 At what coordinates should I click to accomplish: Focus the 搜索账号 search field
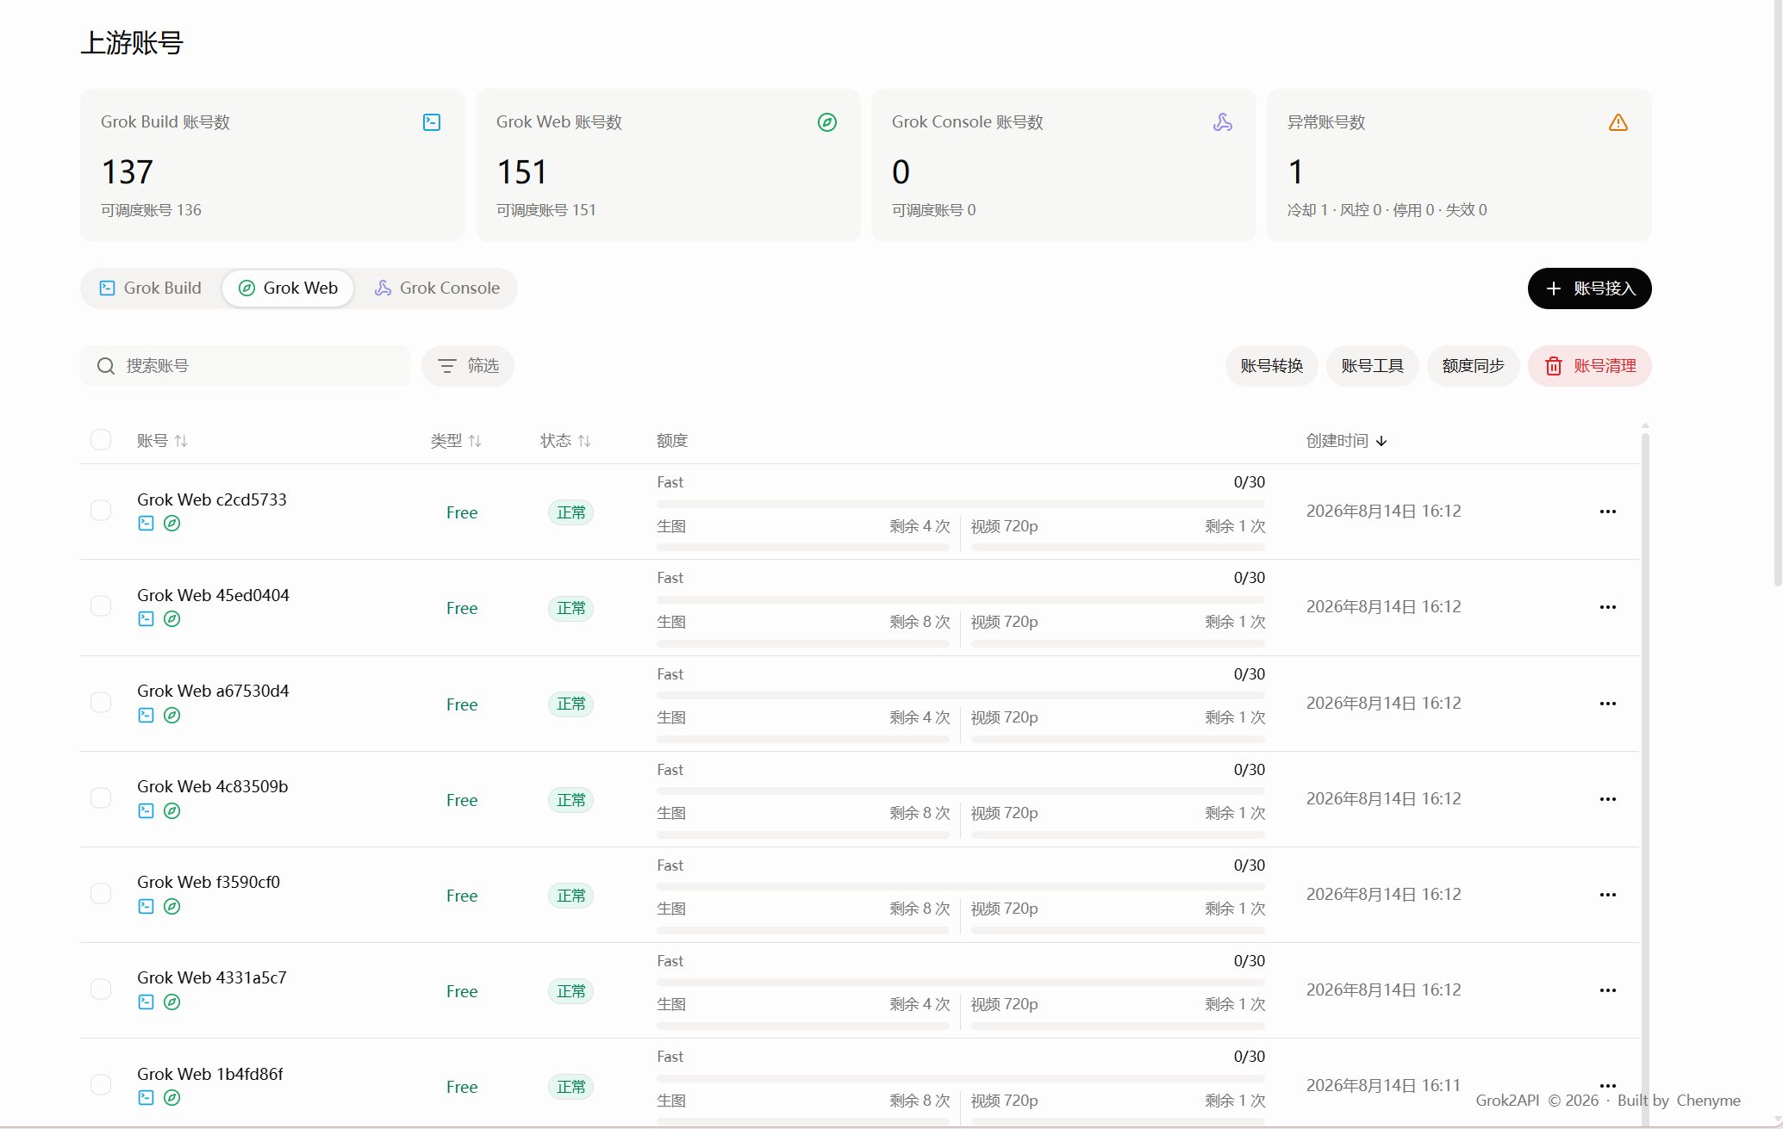click(246, 366)
